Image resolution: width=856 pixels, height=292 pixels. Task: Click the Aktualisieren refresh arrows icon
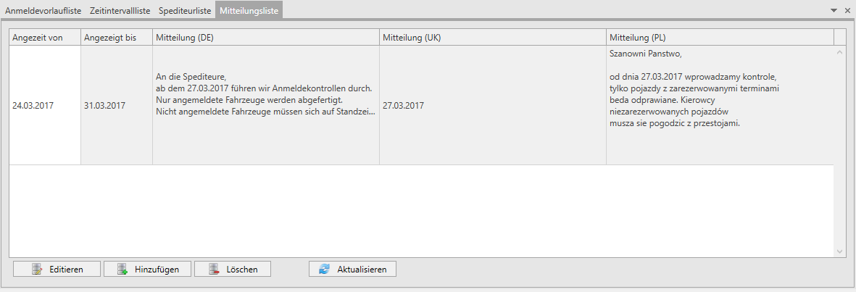[325, 269]
